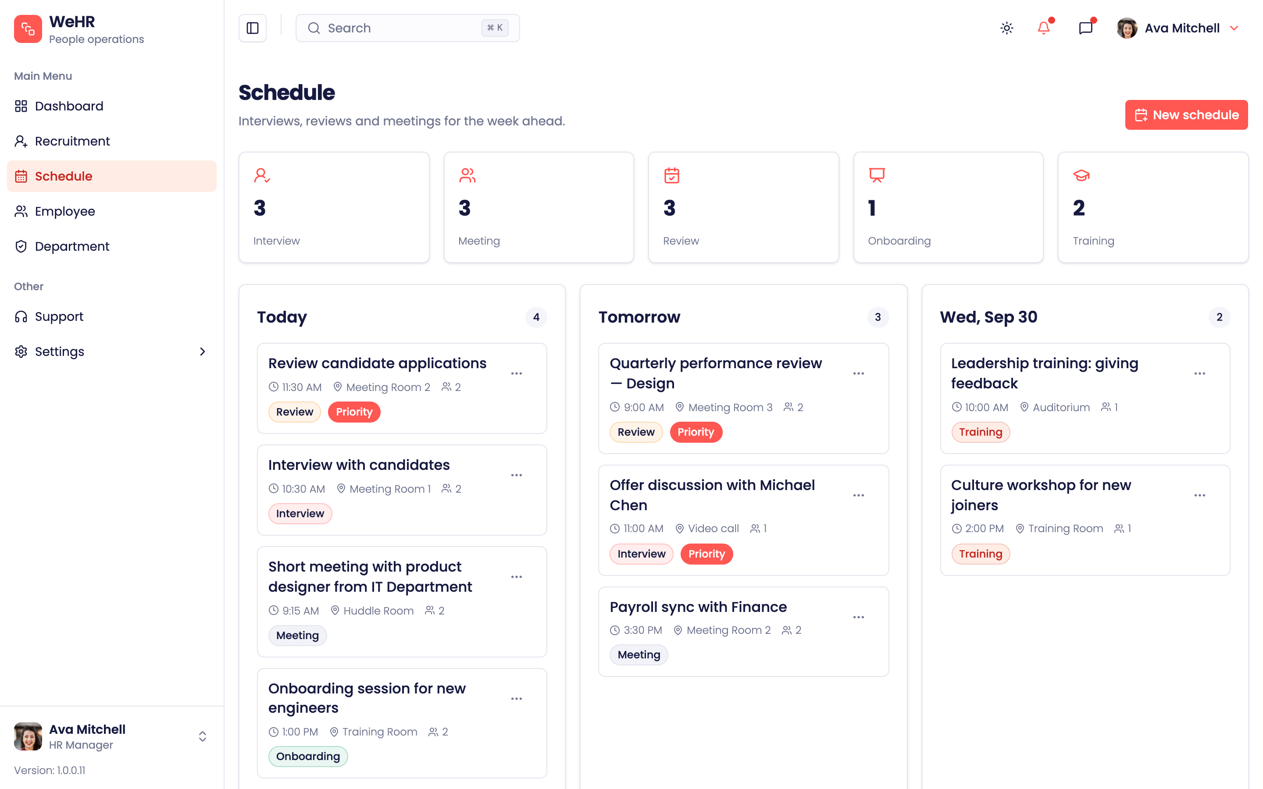Click the Interview stat card icon
The image size is (1263, 789).
pyautogui.click(x=262, y=175)
